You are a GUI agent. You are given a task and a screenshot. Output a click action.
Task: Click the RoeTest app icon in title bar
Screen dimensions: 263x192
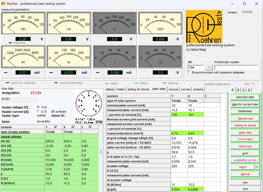tap(3, 4)
